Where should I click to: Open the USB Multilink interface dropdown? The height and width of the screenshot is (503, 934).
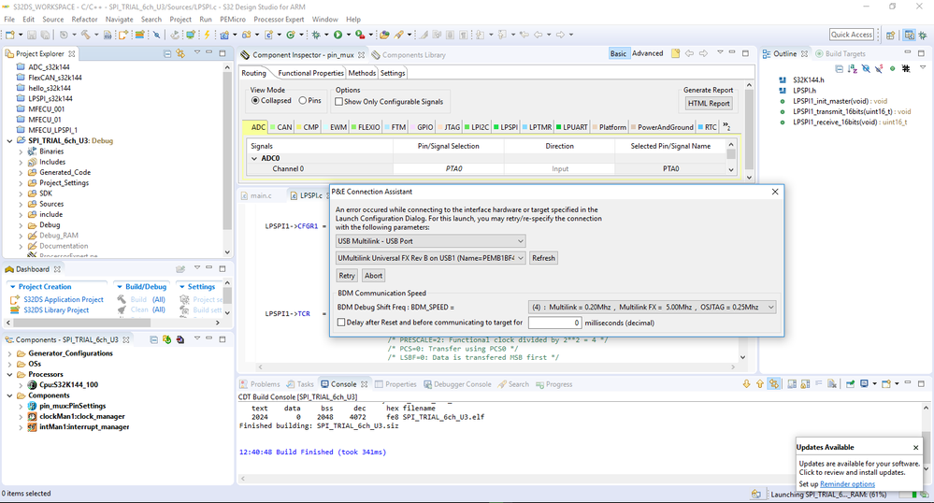point(430,241)
